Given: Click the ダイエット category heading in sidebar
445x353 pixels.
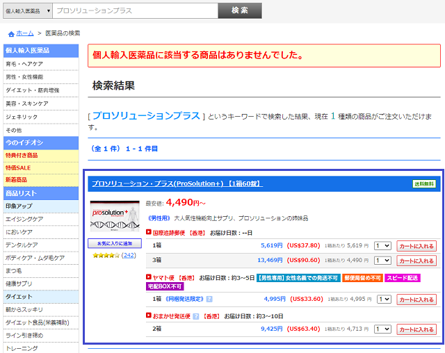Looking at the screenshot, I should [41, 297].
